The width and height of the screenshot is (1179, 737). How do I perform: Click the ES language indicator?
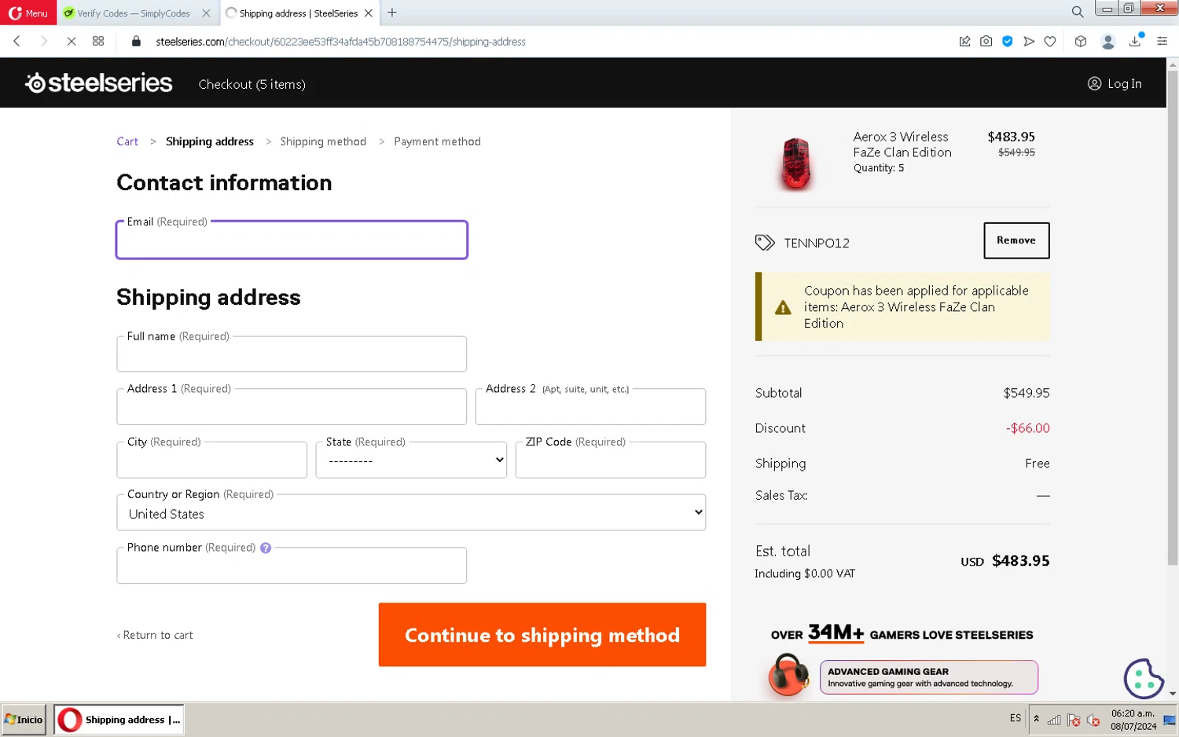point(1016,718)
